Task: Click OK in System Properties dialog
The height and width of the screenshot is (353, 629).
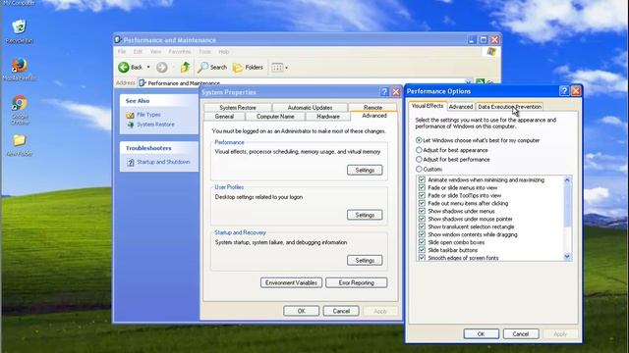Action: click(302, 311)
